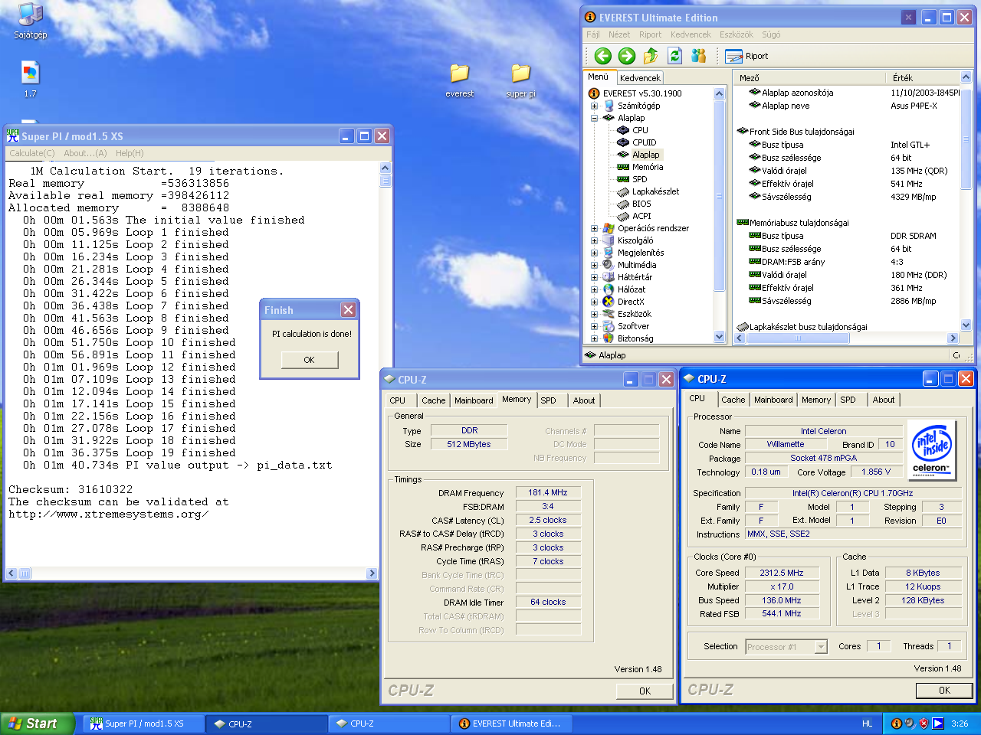Go forward with EVEREST green right arrow

[x=627, y=56]
